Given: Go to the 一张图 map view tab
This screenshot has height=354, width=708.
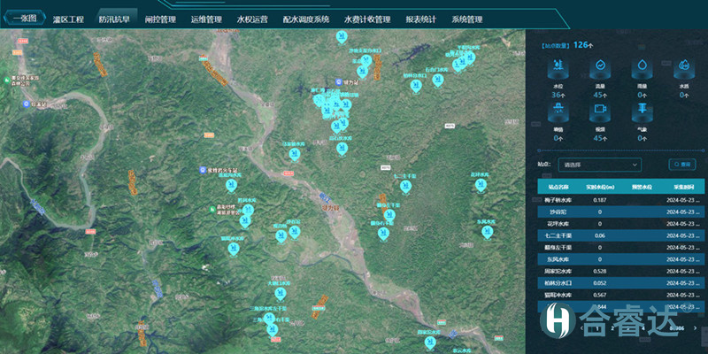Looking at the screenshot, I should (x=24, y=19).
